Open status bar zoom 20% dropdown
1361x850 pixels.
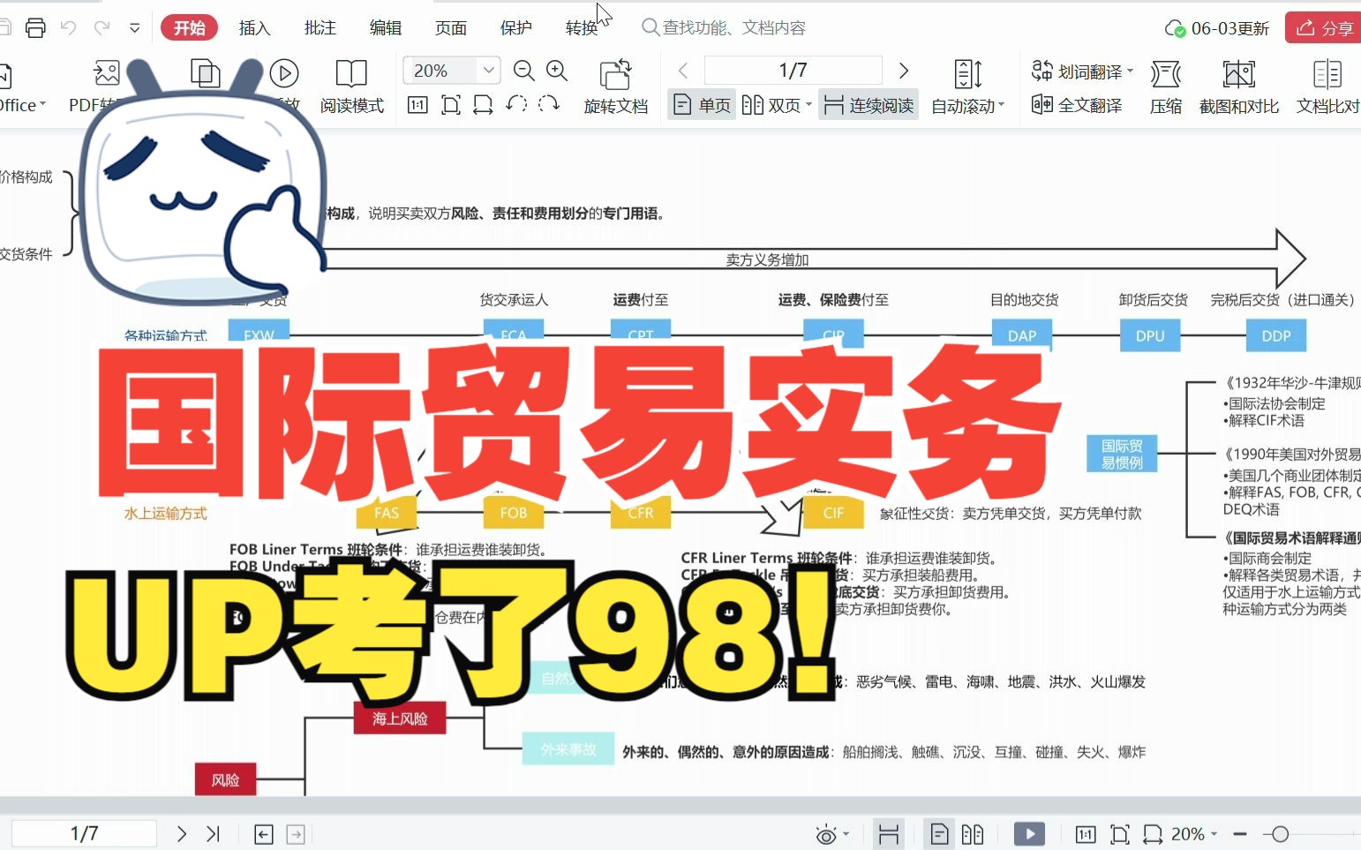click(x=1194, y=834)
